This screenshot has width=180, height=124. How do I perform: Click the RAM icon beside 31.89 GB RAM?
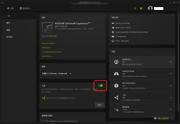113,37
